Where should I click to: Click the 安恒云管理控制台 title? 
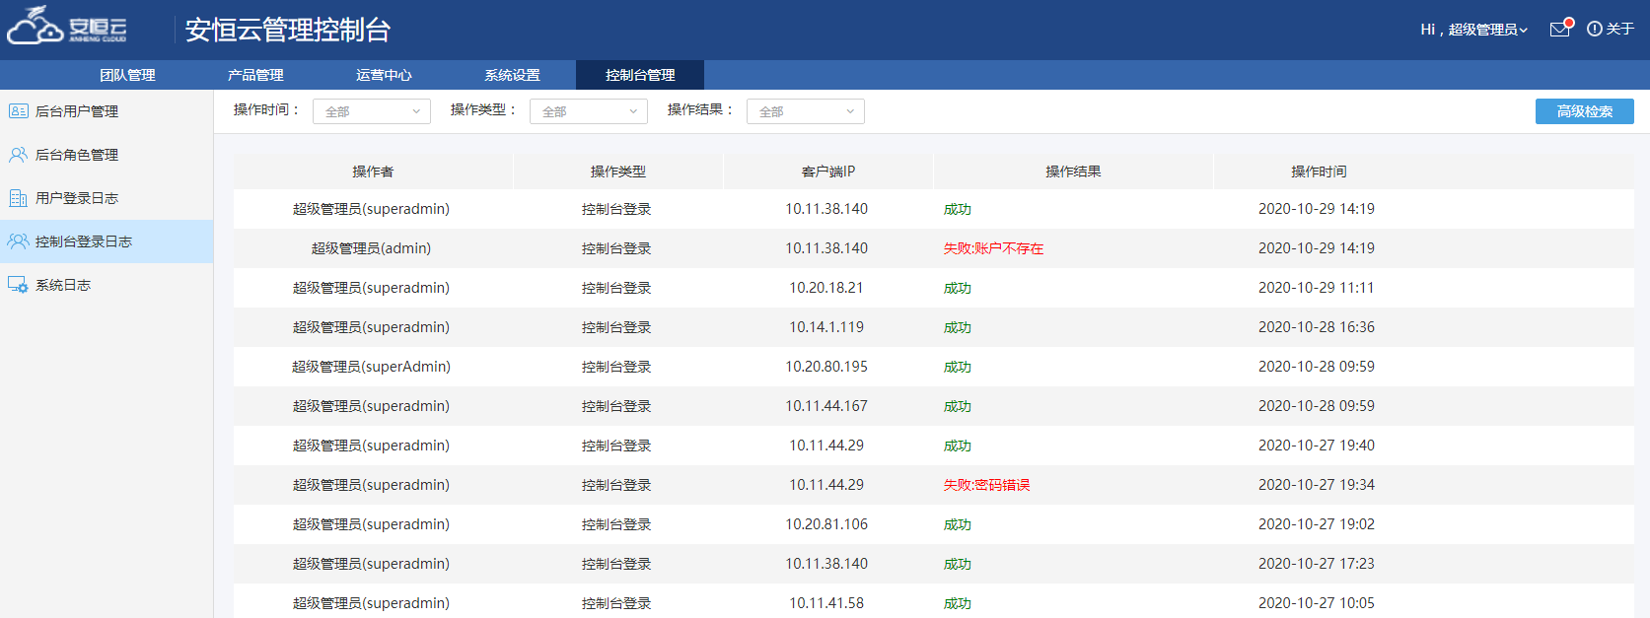tap(288, 30)
